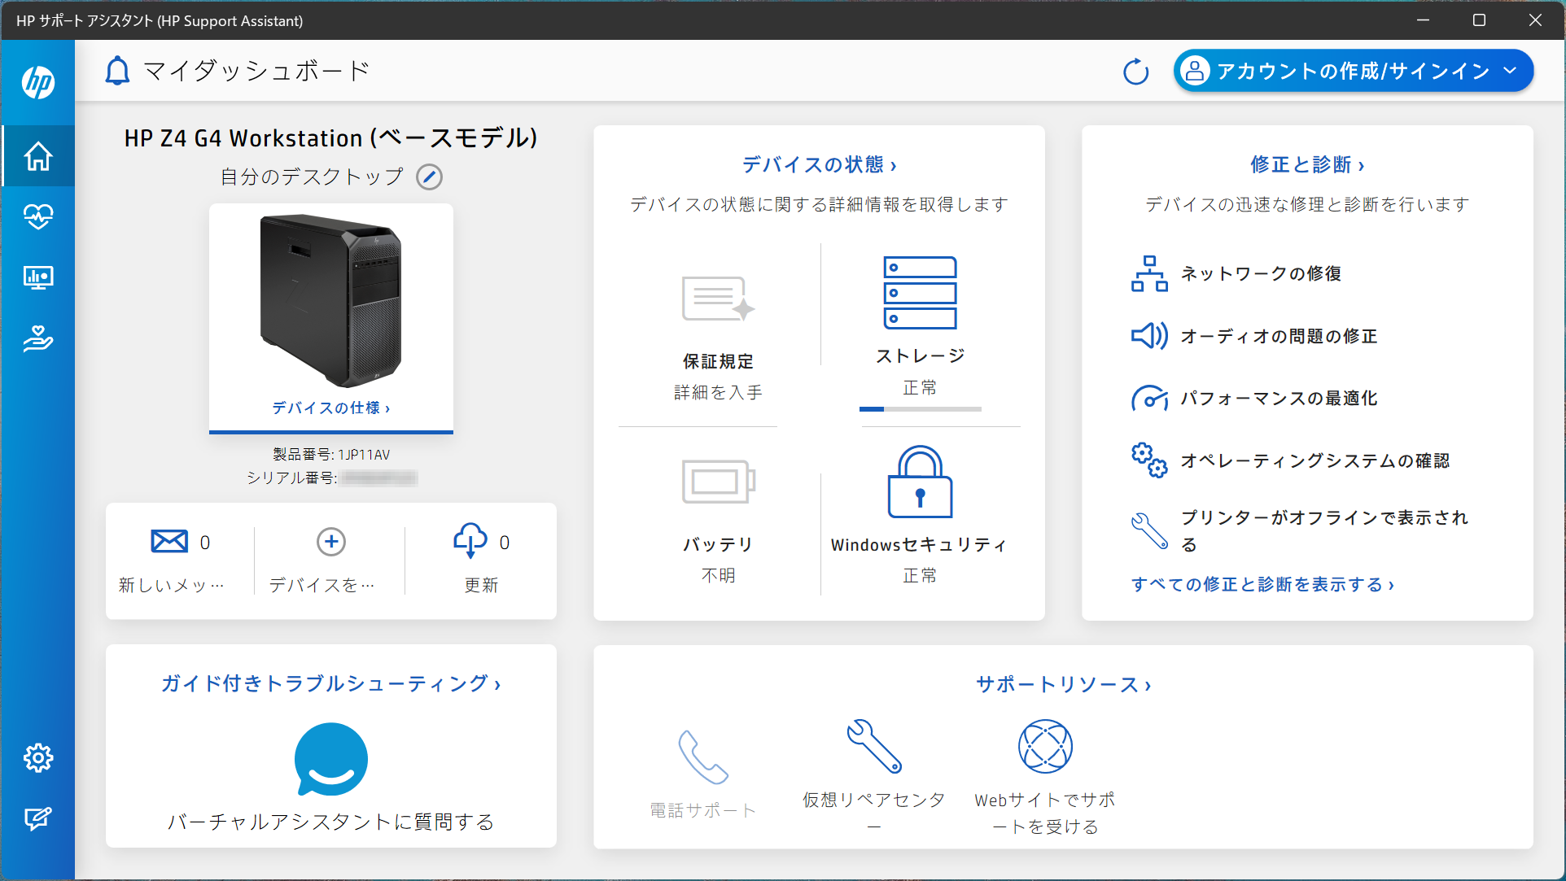Open the ストレージ storage icon
Viewport: 1566px width, 881px height.
pyautogui.click(x=920, y=293)
